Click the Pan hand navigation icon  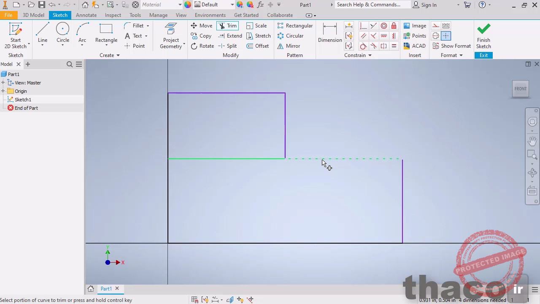tap(532, 141)
